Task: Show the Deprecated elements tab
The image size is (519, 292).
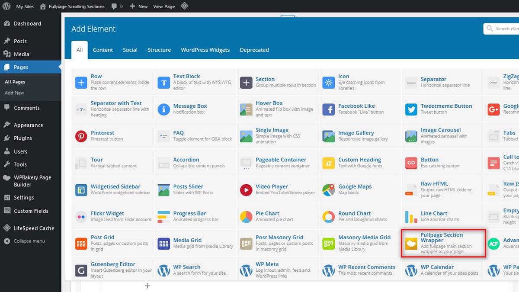Action: point(254,50)
